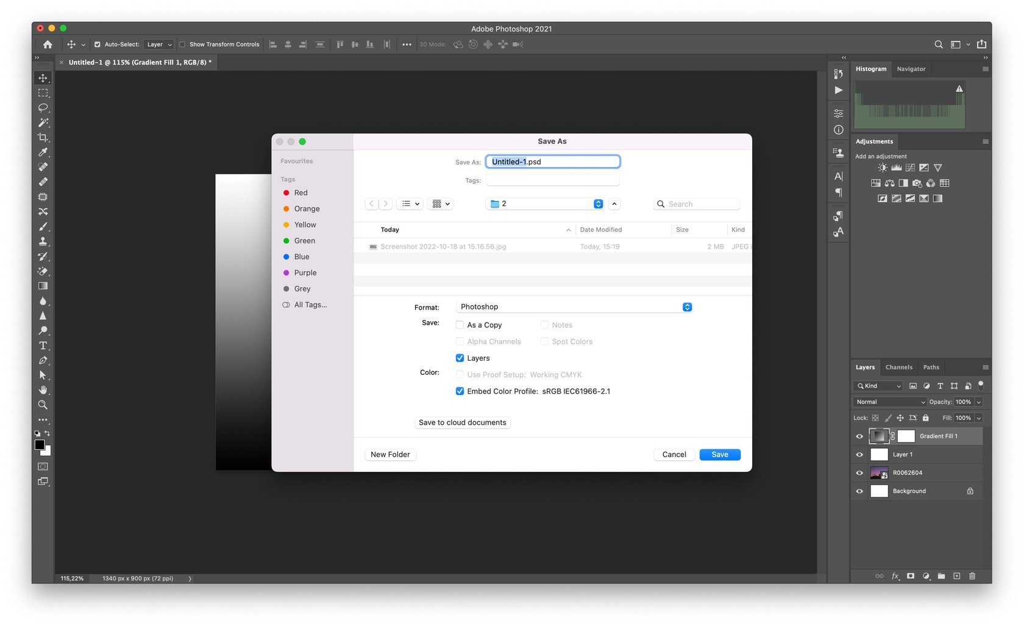Image resolution: width=1024 pixels, height=626 pixels.
Task: Select the Type tool
Action: 43,346
